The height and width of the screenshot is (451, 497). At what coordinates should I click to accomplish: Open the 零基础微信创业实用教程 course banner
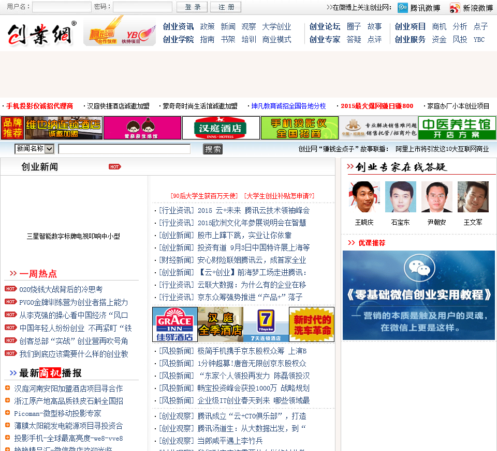tap(419, 296)
